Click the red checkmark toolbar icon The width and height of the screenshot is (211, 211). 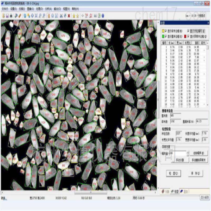point(87,16)
